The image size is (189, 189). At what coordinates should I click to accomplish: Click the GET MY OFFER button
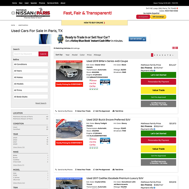tap(137, 39)
